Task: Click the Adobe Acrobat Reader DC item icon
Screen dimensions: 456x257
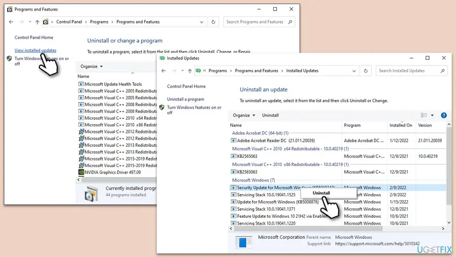Action: click(x=234, y=141)
